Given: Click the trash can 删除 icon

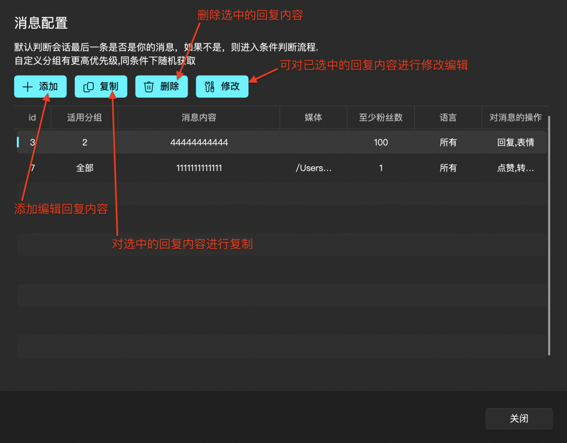Looking at the screenshot, I should coord(149,87).
